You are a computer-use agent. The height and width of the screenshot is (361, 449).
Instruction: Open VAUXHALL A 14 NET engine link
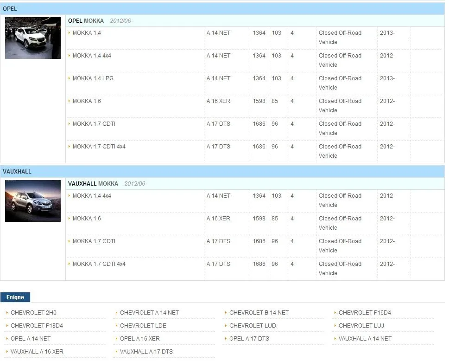(x=365, y=339)
